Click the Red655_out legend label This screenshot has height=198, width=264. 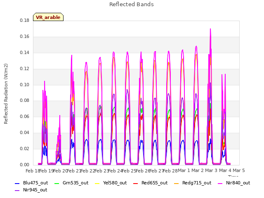tap(154, 183)
